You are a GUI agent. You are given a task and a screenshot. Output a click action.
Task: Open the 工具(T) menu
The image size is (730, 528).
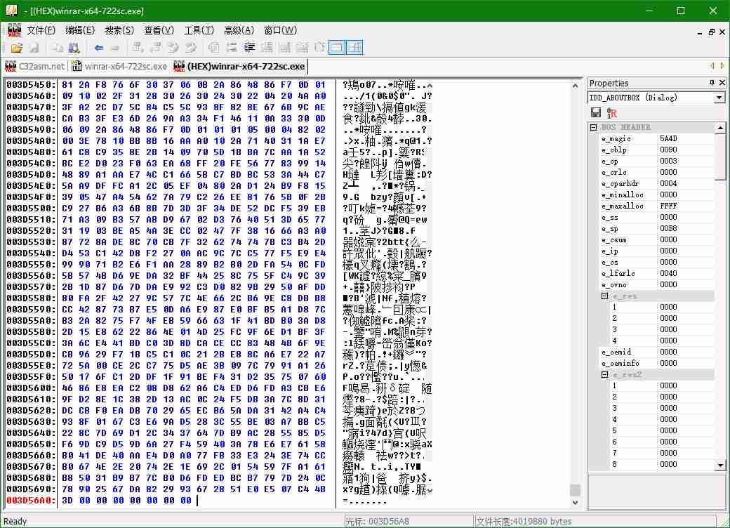click(199, 31)
